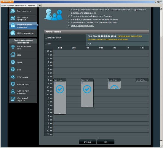Click the Брандмауэр shield icon

pos(13,84)
